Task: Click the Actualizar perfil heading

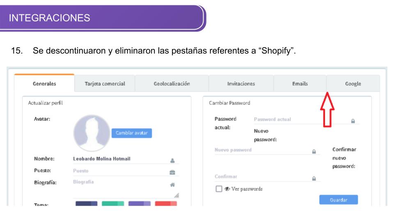Action: (x=45, y=103)
